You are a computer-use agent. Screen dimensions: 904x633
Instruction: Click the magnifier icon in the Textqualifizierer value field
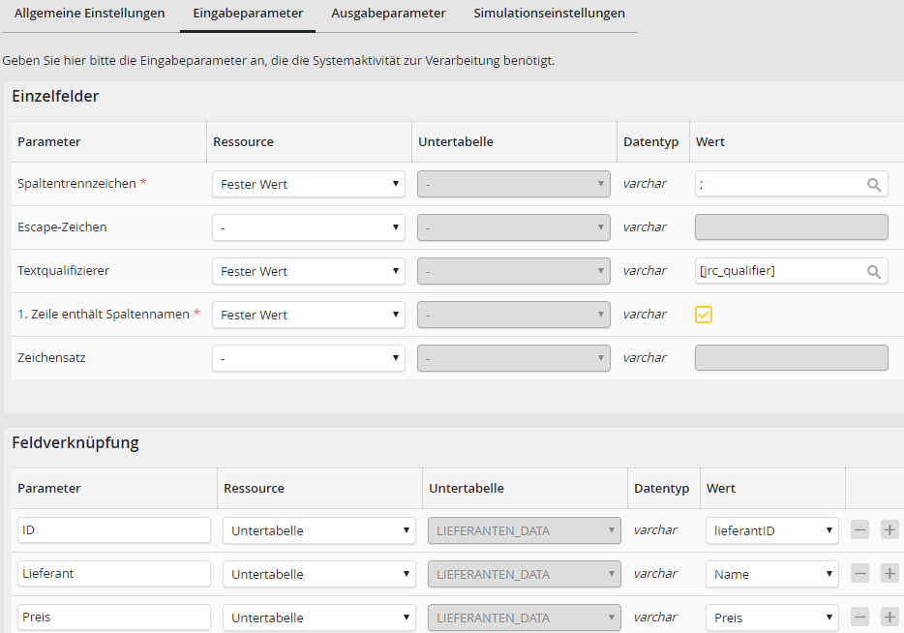click(x=873, y=272)
